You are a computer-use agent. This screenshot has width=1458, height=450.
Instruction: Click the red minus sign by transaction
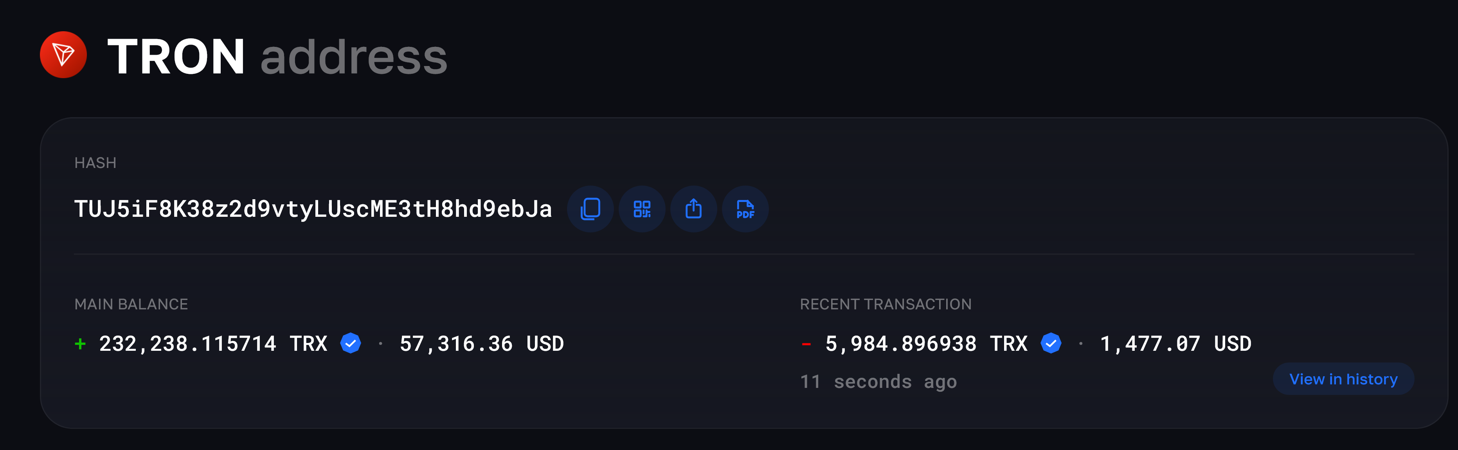806,344
